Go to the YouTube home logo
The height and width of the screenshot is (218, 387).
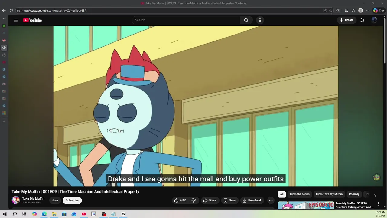click(x=32, y=20)
